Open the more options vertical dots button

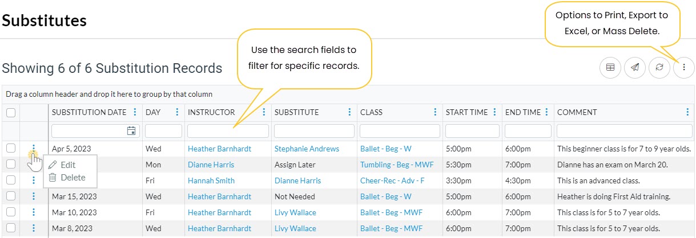[x=683, y=68]
